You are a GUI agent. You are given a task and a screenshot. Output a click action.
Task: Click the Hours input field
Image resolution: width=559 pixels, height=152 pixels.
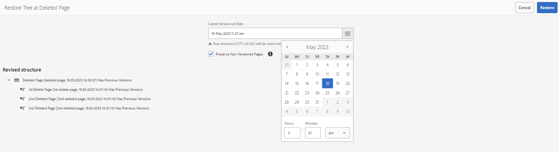coord(292,133)
